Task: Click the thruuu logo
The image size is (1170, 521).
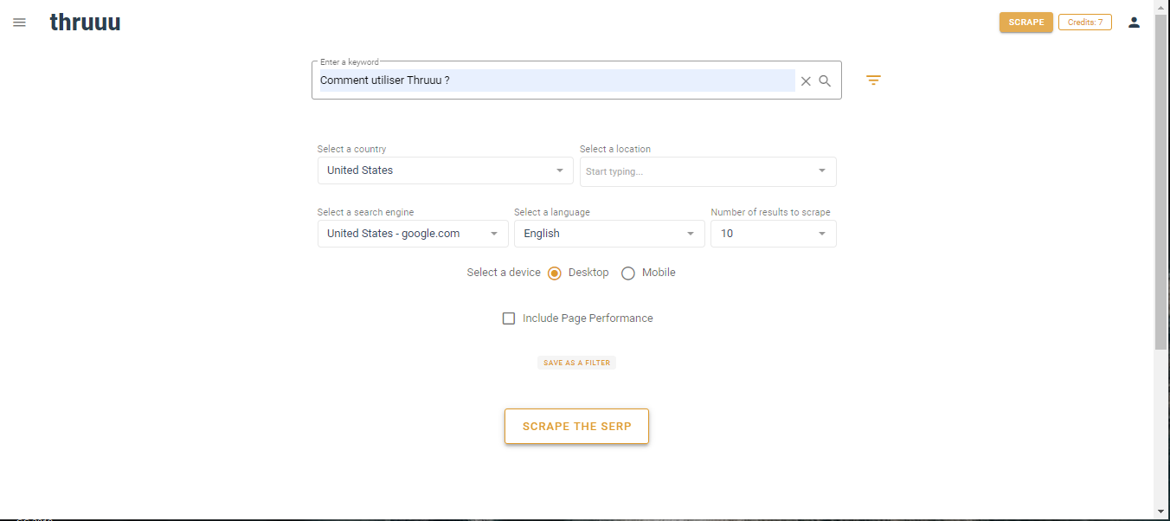Action: pyautogui.click(x=85, y=23)
